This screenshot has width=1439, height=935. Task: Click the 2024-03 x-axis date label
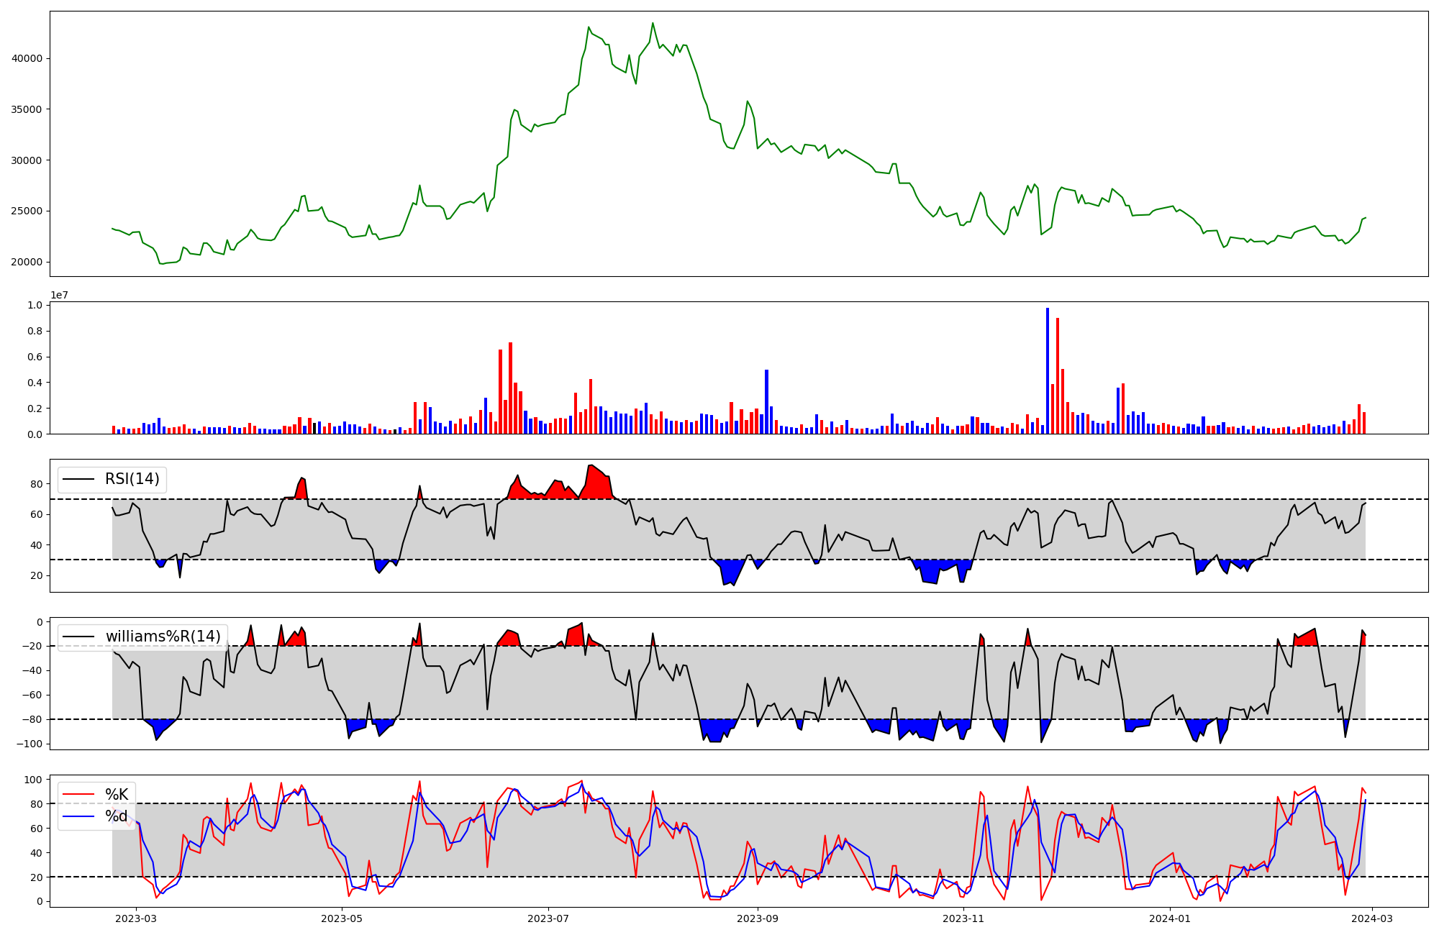1372,918
